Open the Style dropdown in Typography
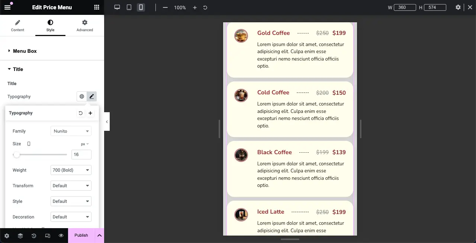This screenshot has width=476, height=243. [71, 201]
